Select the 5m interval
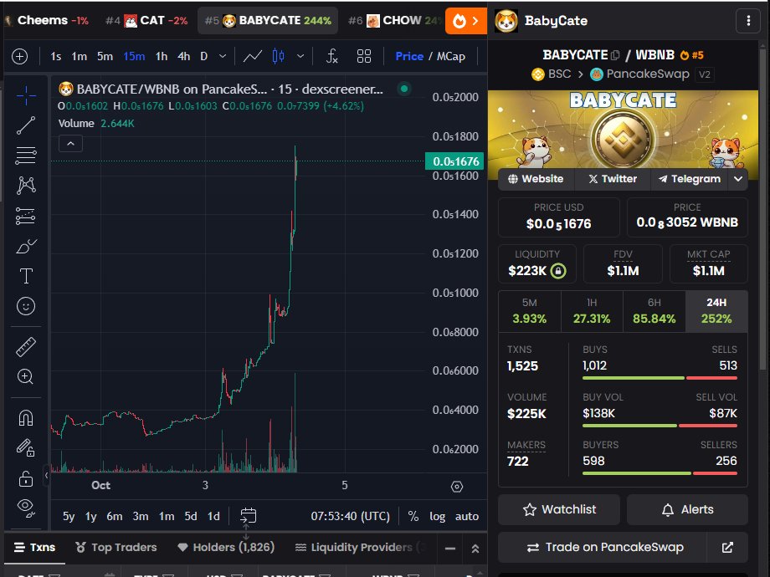Image resolution: width=770 pixels, height=577 pixels. click(105, 56)
